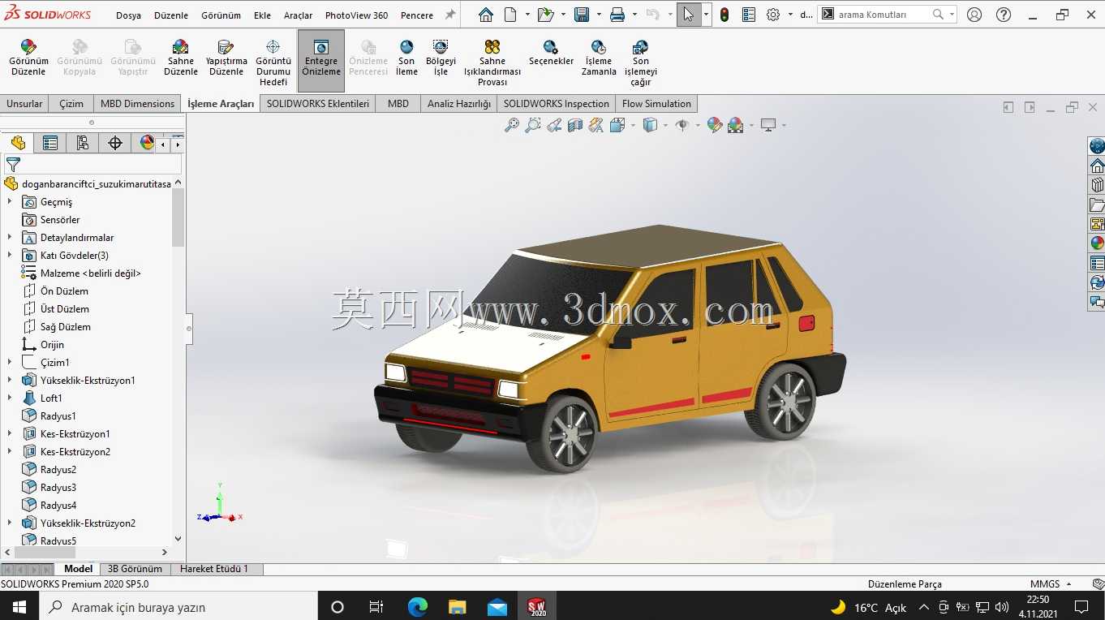Click Windows search box Aramak için buraya yazın

coord(178,607)
